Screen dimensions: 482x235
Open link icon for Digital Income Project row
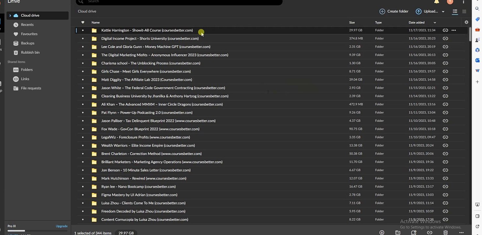click(x=445, y=39)
